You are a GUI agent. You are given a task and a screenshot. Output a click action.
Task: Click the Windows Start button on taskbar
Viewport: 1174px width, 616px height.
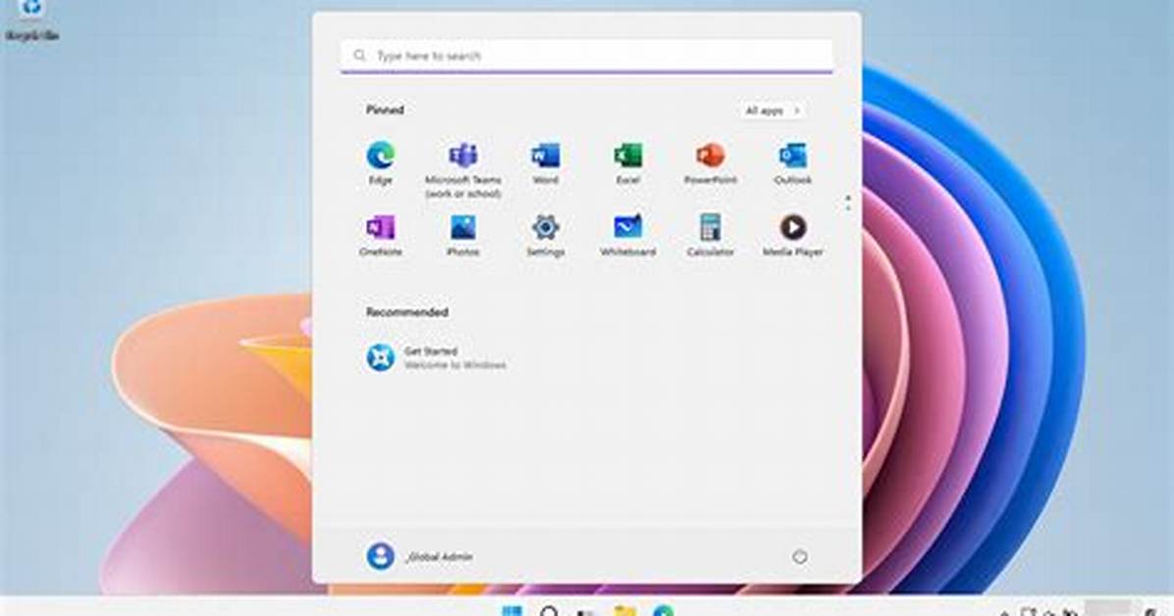click(x=512, y=611)
